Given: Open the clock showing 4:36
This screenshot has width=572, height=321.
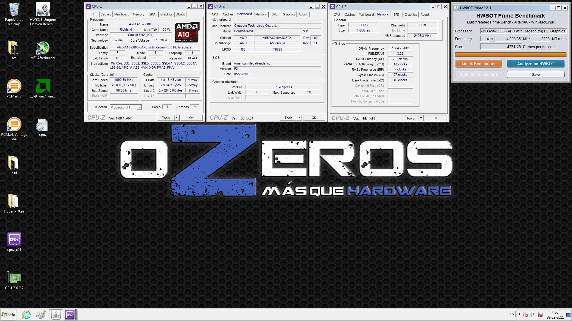Looking at the screenshot, I should coord(555,314).
